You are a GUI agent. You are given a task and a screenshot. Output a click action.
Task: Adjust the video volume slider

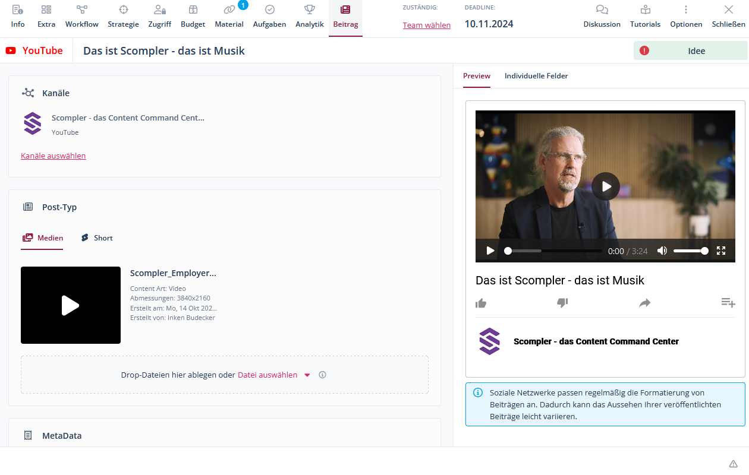(690, 251)
